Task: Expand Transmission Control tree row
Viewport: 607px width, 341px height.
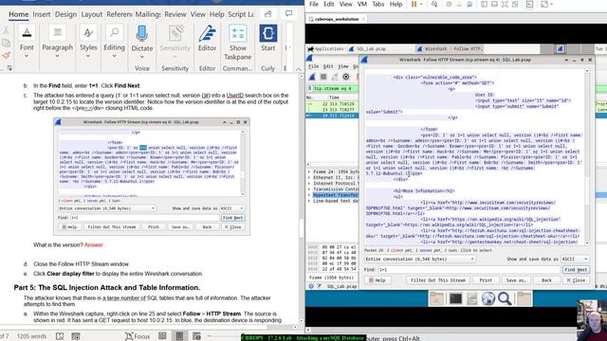Action: [309, 189]
